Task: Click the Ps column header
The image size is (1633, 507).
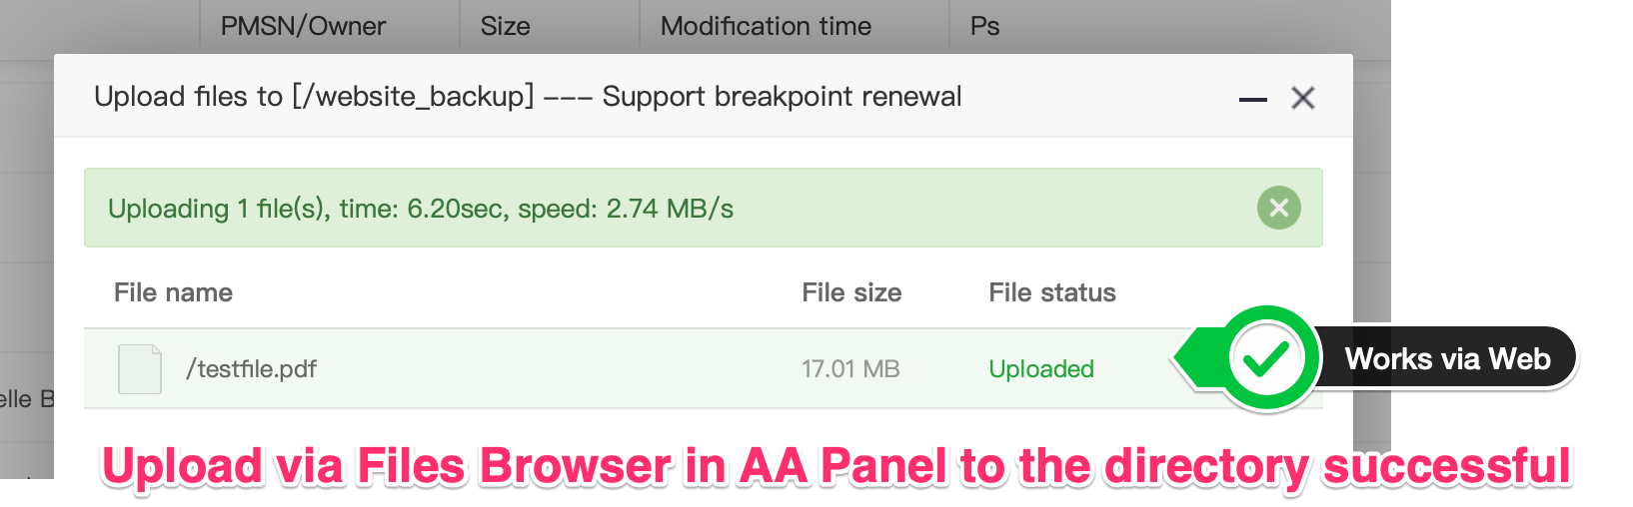Action: pyautogui.click(x=984, y=26)
